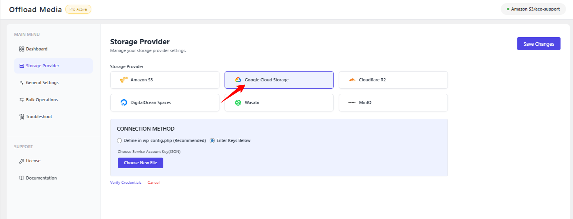Open the License page under Support

(x=33, y=161)
